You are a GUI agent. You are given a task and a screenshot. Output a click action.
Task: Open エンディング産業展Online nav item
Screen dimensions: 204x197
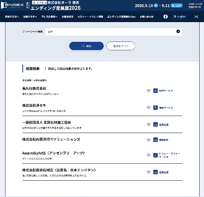pyautogui.click(x=121, y=17)
